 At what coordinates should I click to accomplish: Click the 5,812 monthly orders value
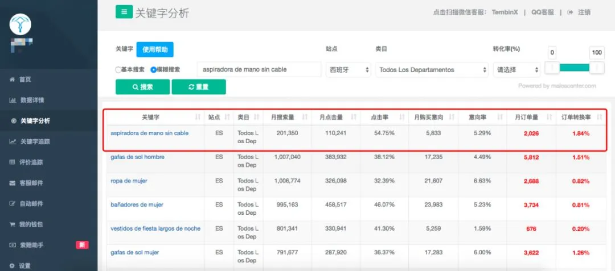531,157
